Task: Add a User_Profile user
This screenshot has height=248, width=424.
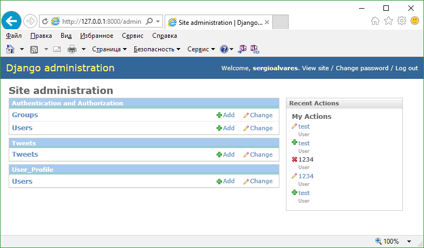Action: point(225,181)
